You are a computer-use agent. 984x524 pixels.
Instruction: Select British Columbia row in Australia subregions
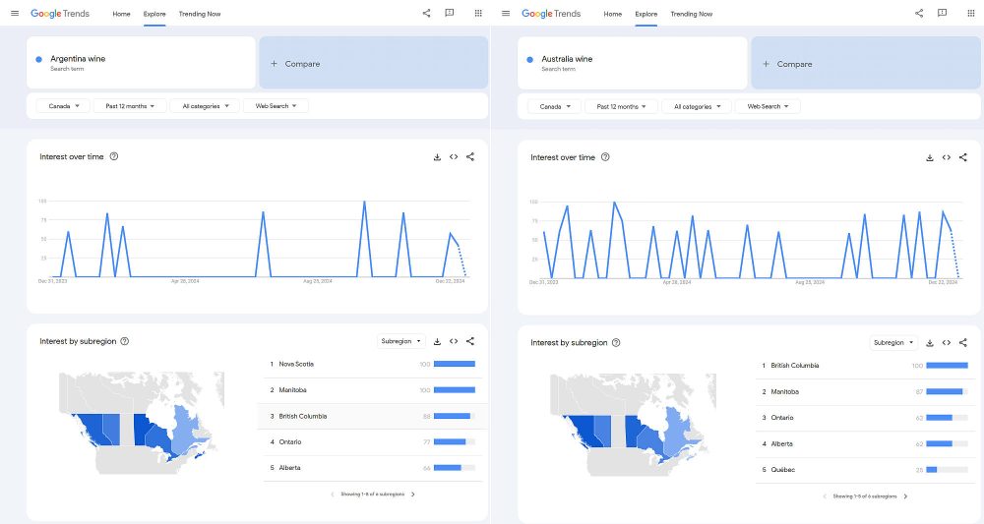pos(864,366)
